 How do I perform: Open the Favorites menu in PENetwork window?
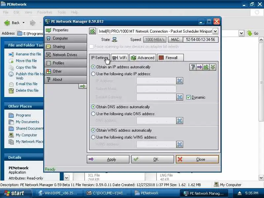coord(45,12)
